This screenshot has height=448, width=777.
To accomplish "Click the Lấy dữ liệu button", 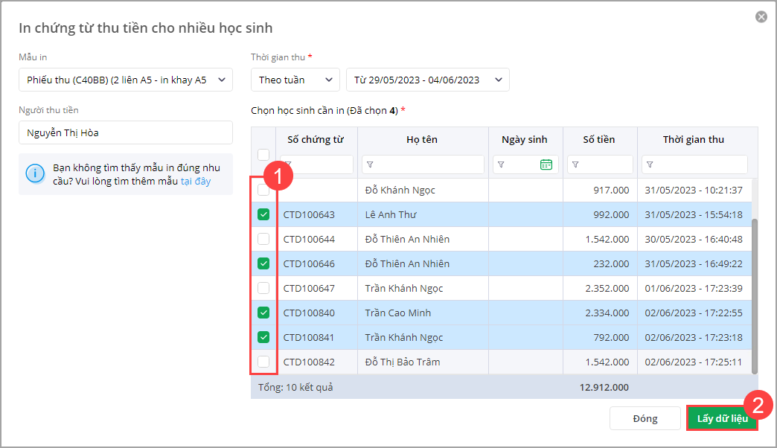I will [x=722, y=418].
